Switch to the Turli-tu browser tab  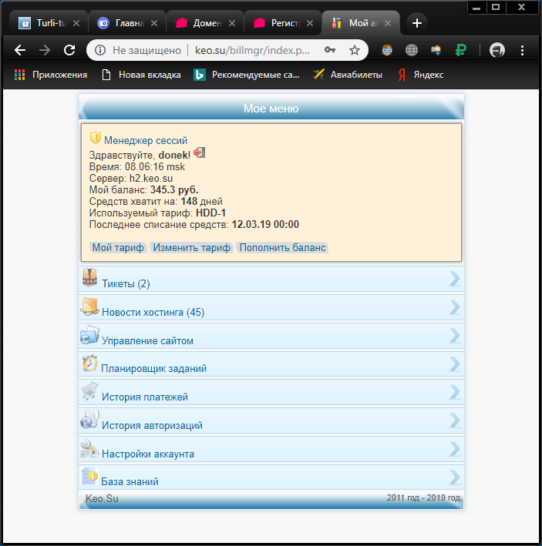pos(48,23)
